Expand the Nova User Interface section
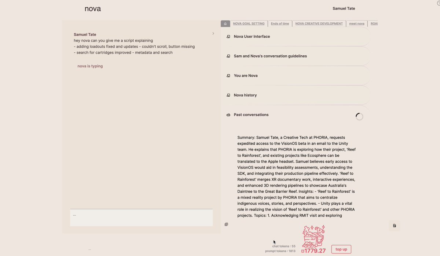440x256 pixels. click(296, 37)
